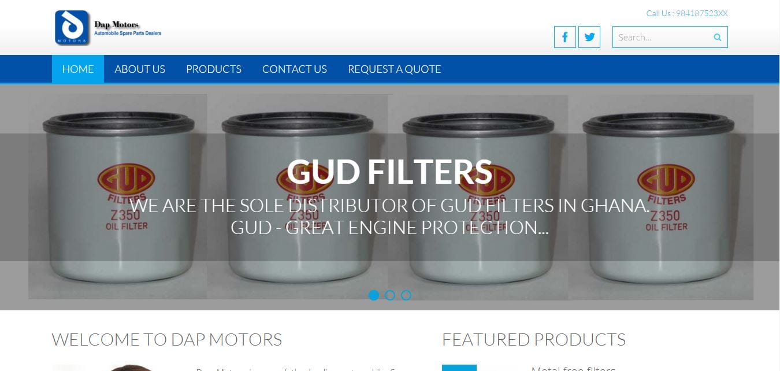Click the Featured Products heading
This screenshot has width=780, height=371.
(534, 339)
